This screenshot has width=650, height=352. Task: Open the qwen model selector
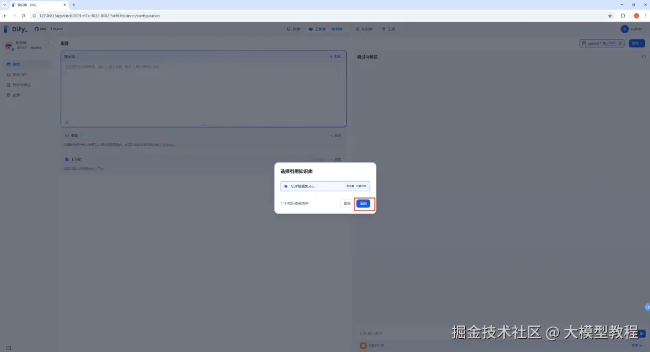point(601,43)
